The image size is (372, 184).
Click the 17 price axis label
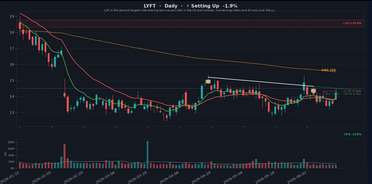pos(12,48)
